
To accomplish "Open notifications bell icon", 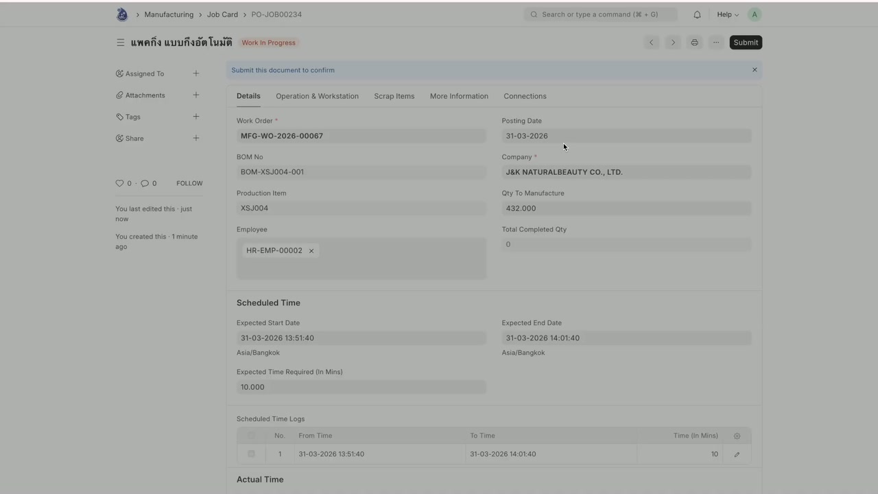I will pos(697,14).
